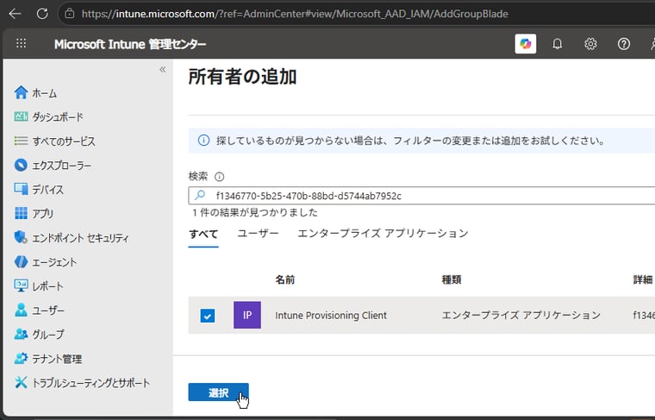Click the purple IP avatar
The width and height of the screenshot is (655, 420).
pyautogui.click(x=247, y=315)
